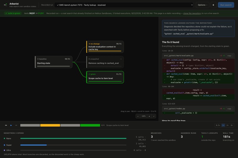Click the 4/4 step counter
Viewport: 238px width, 158px height.
click(103, 125)
